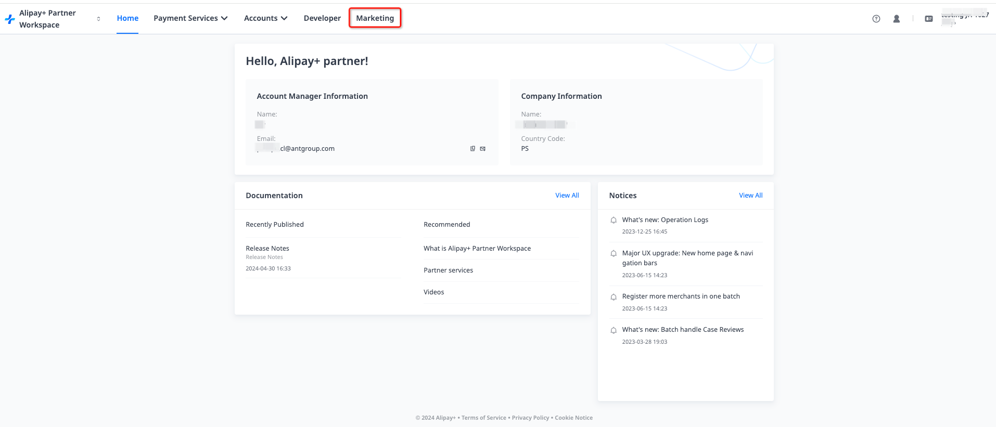Click bell icon beside Operation Logs notice

coord(614,220)
